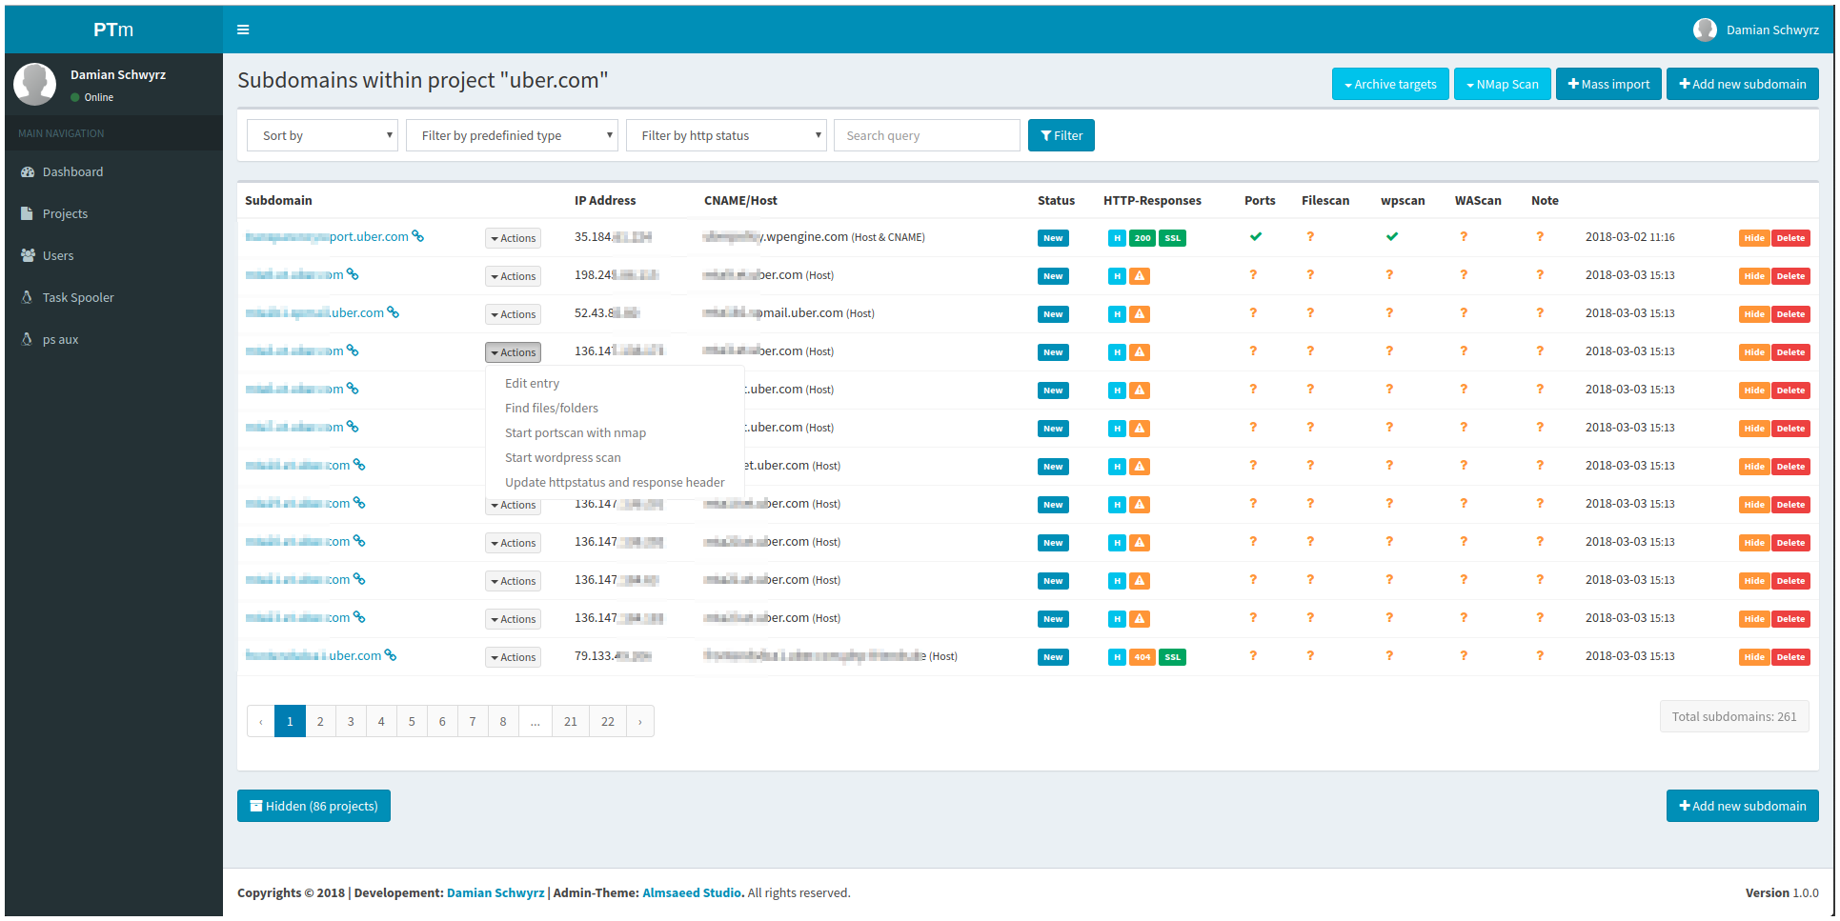The width and height of the screenshot is (1840, 921).
Task: Click the 2018-03-02 11:16 timestamp
Action: [1629, 237]
